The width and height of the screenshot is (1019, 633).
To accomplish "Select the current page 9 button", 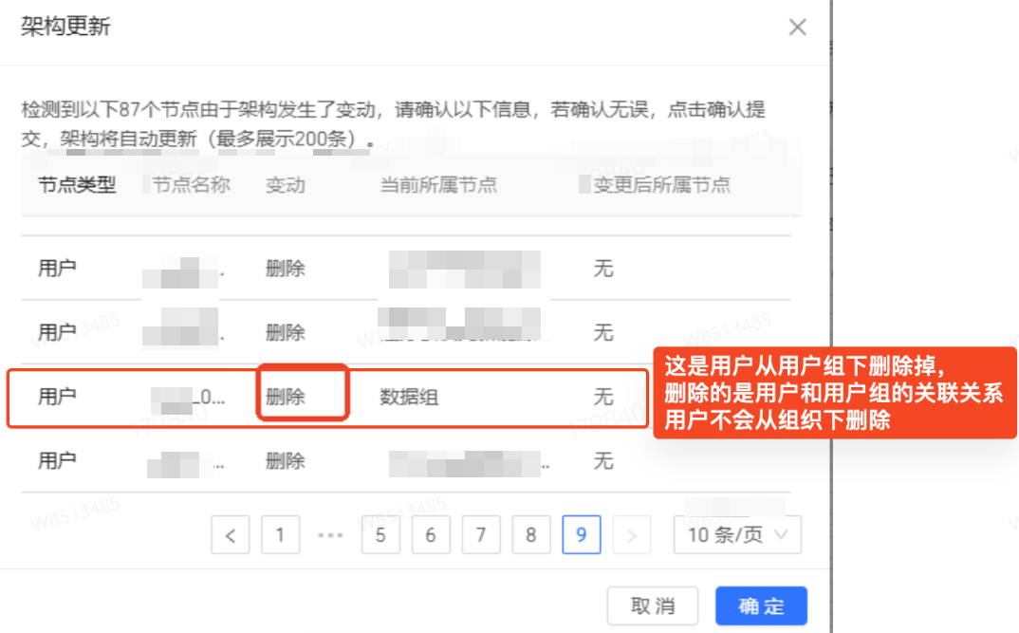I will (x=582, y=535).
